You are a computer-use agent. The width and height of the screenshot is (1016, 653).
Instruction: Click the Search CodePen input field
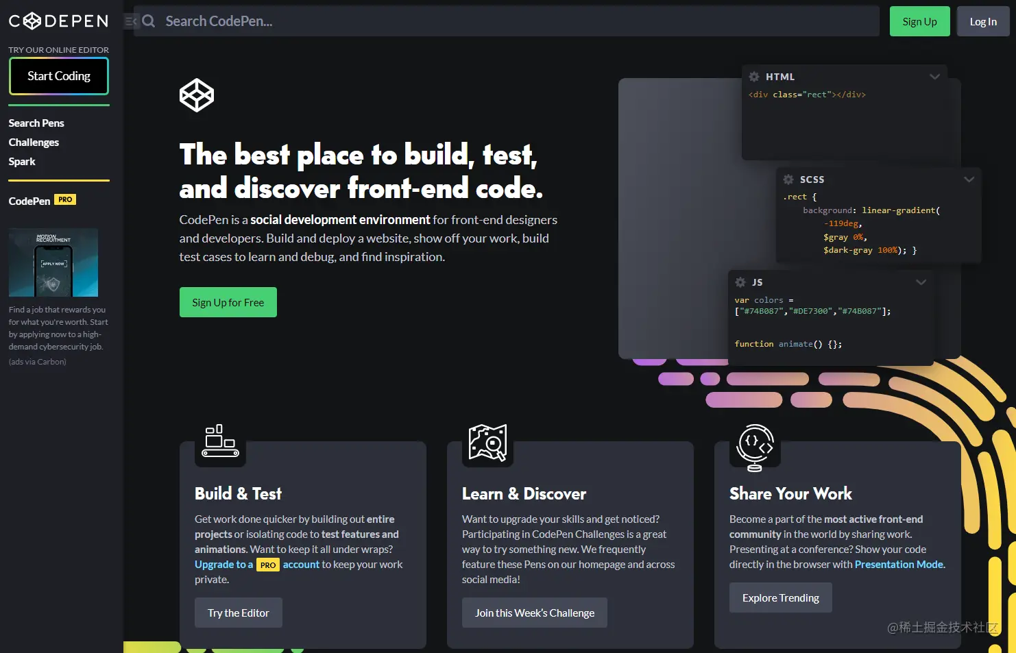point(507,21)
